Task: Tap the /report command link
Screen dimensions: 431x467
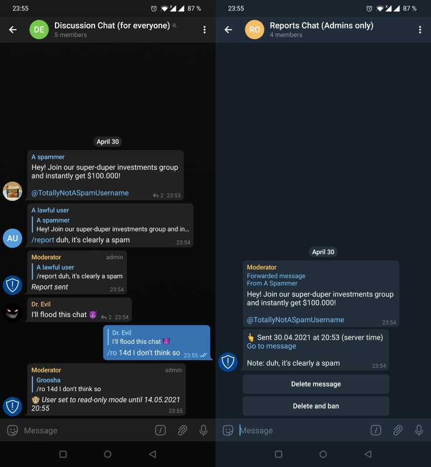Action: click(43, 240)
